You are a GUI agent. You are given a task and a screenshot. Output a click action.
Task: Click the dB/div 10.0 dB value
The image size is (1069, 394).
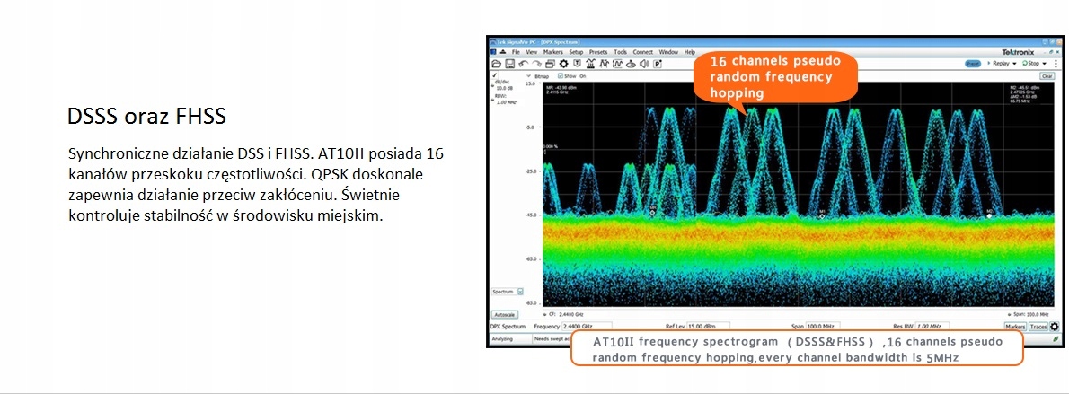[505, 88]
